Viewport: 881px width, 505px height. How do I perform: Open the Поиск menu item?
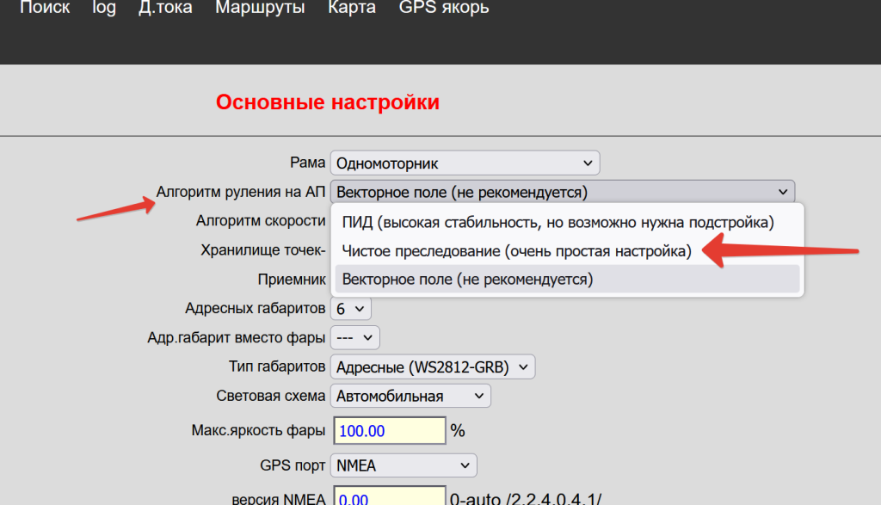coord(44,9)
